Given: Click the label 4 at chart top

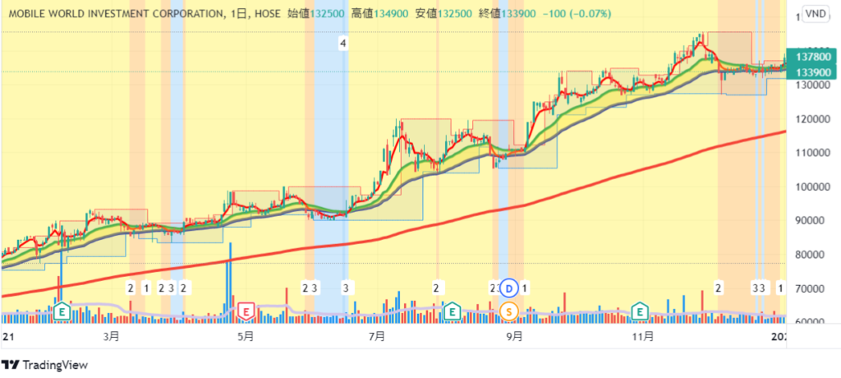Looking at the screenshot, I should click(x=343, y=43).
